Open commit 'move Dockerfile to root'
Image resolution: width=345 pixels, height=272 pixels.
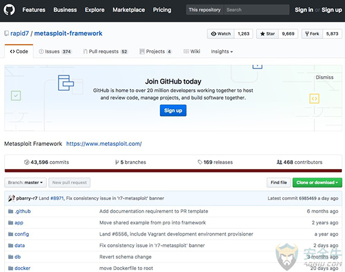(126, 268)
